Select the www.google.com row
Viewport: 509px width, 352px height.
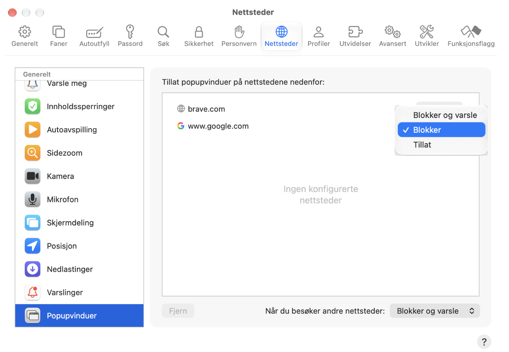(320, 126)
